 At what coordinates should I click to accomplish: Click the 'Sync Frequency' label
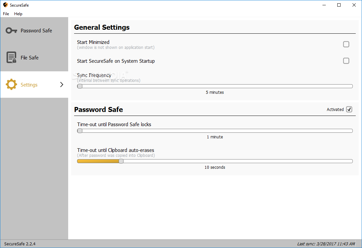94,75
